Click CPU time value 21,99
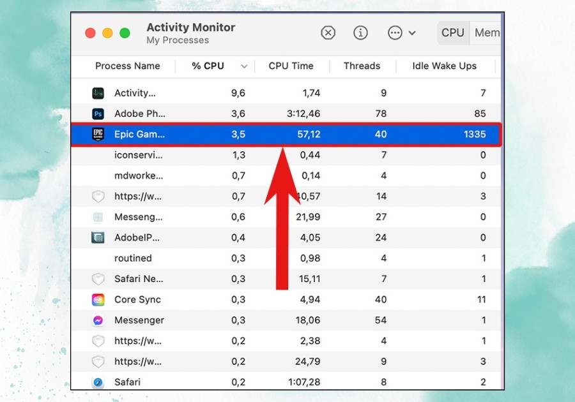575x402 pixels. (308, 217)
